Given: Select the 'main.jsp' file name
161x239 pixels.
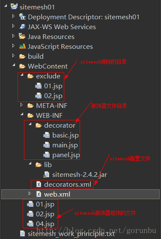Looking at the screenshot, I should point(65,145).
